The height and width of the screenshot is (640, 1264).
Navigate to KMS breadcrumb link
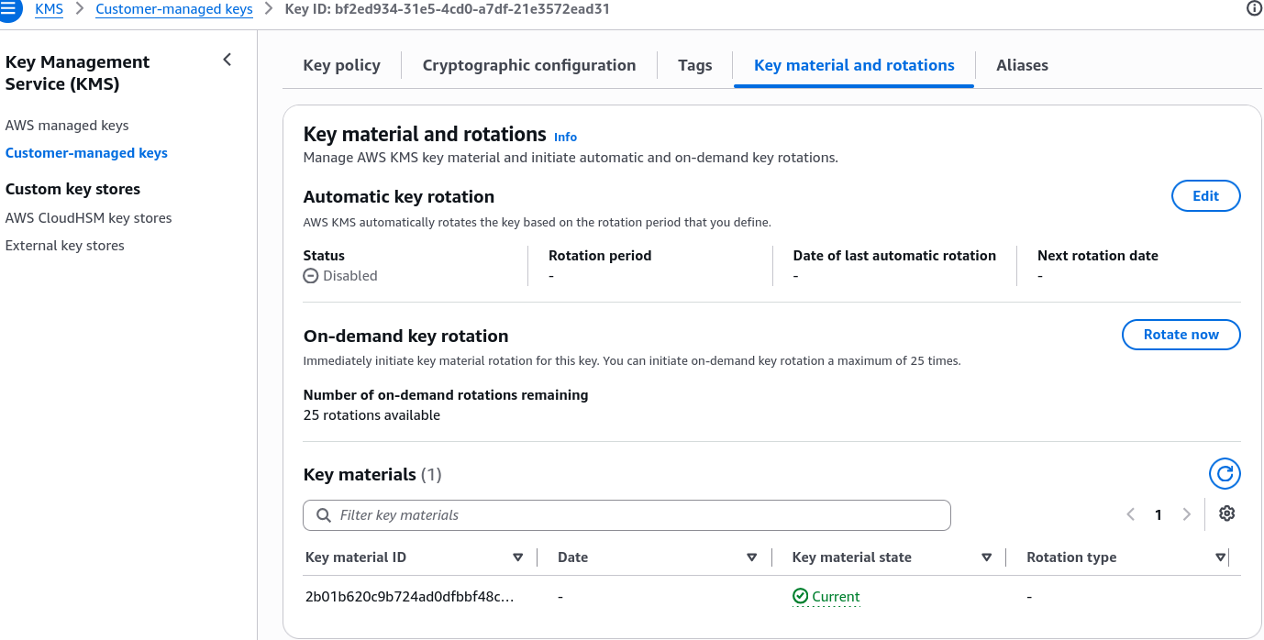(49, 9)
